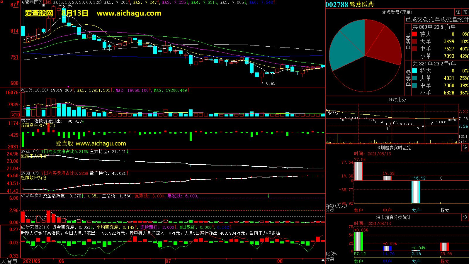The height and width of the screenshot is (264, 469).
Task: Click the star icon before stock name
Action: (x=23, y=2)
